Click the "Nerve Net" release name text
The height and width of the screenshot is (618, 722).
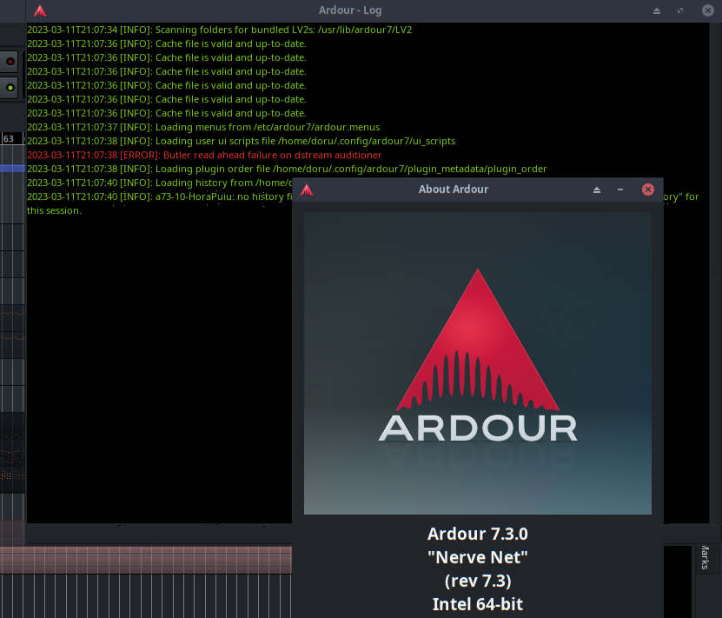coord(477,557)
